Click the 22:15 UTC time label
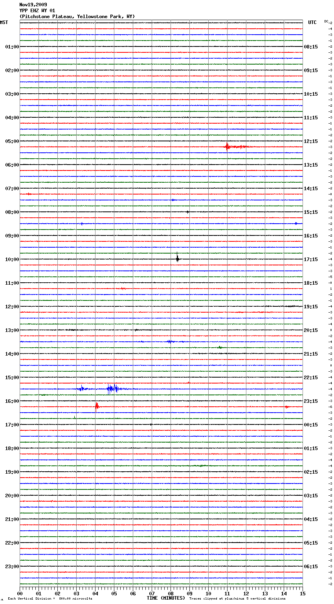Image resolution: width=334 pixels, height=604 pixels. pyautogui.click(x=311, y=378)
